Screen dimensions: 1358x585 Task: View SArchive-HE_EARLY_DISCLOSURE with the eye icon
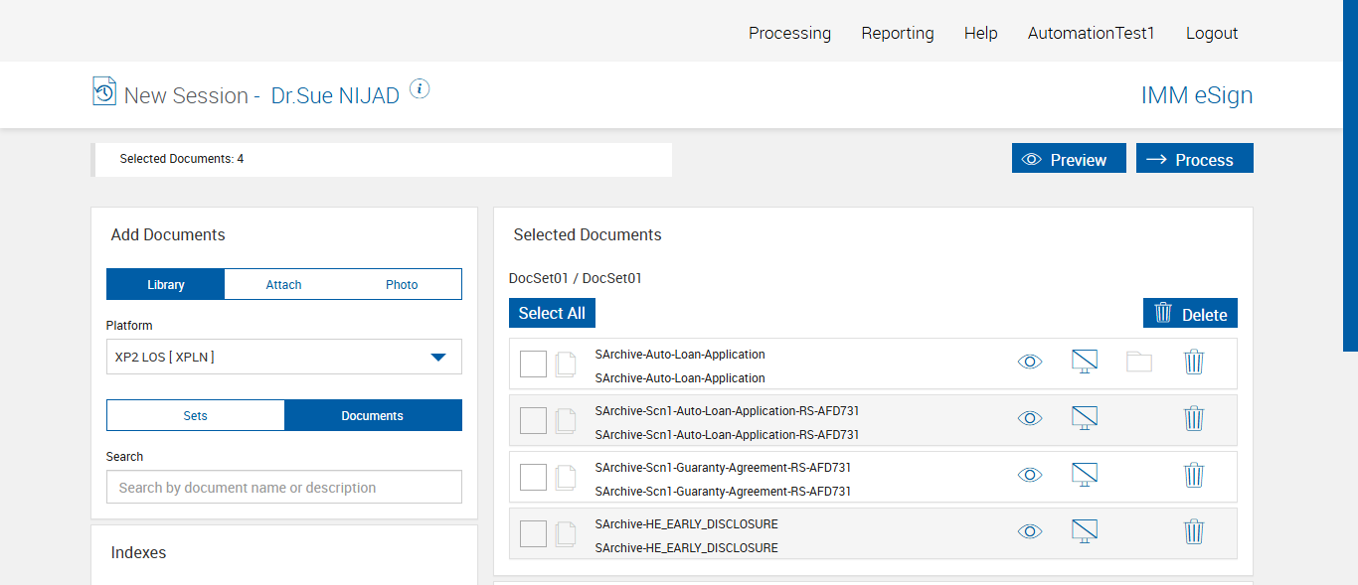coord(1030,532)
